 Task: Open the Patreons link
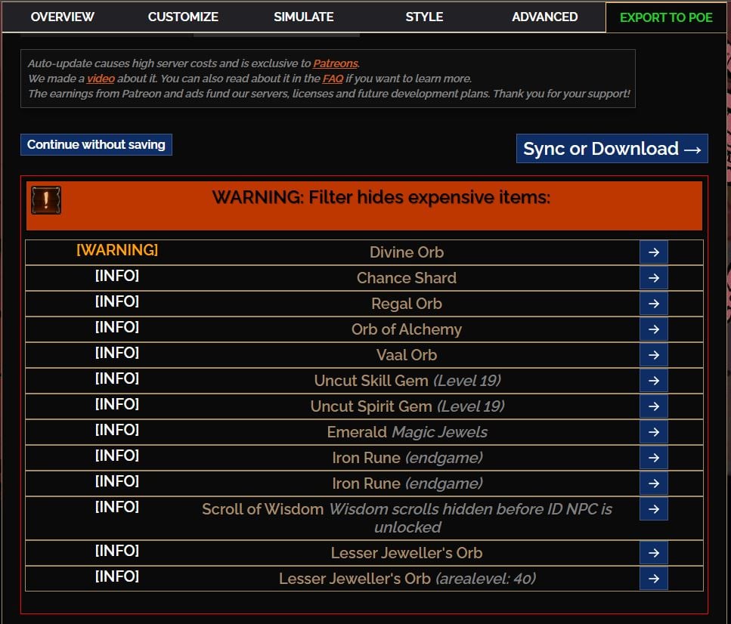(x=336, y=63)
